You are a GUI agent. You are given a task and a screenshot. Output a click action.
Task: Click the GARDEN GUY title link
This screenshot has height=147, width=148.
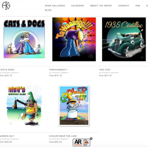click(x=7, y=136)
